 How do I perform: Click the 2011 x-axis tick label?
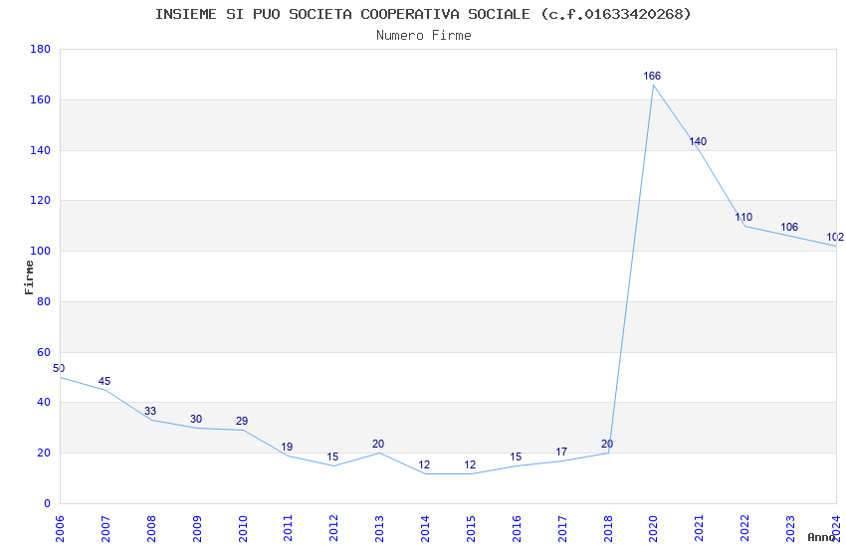click(x=288, y=528)
